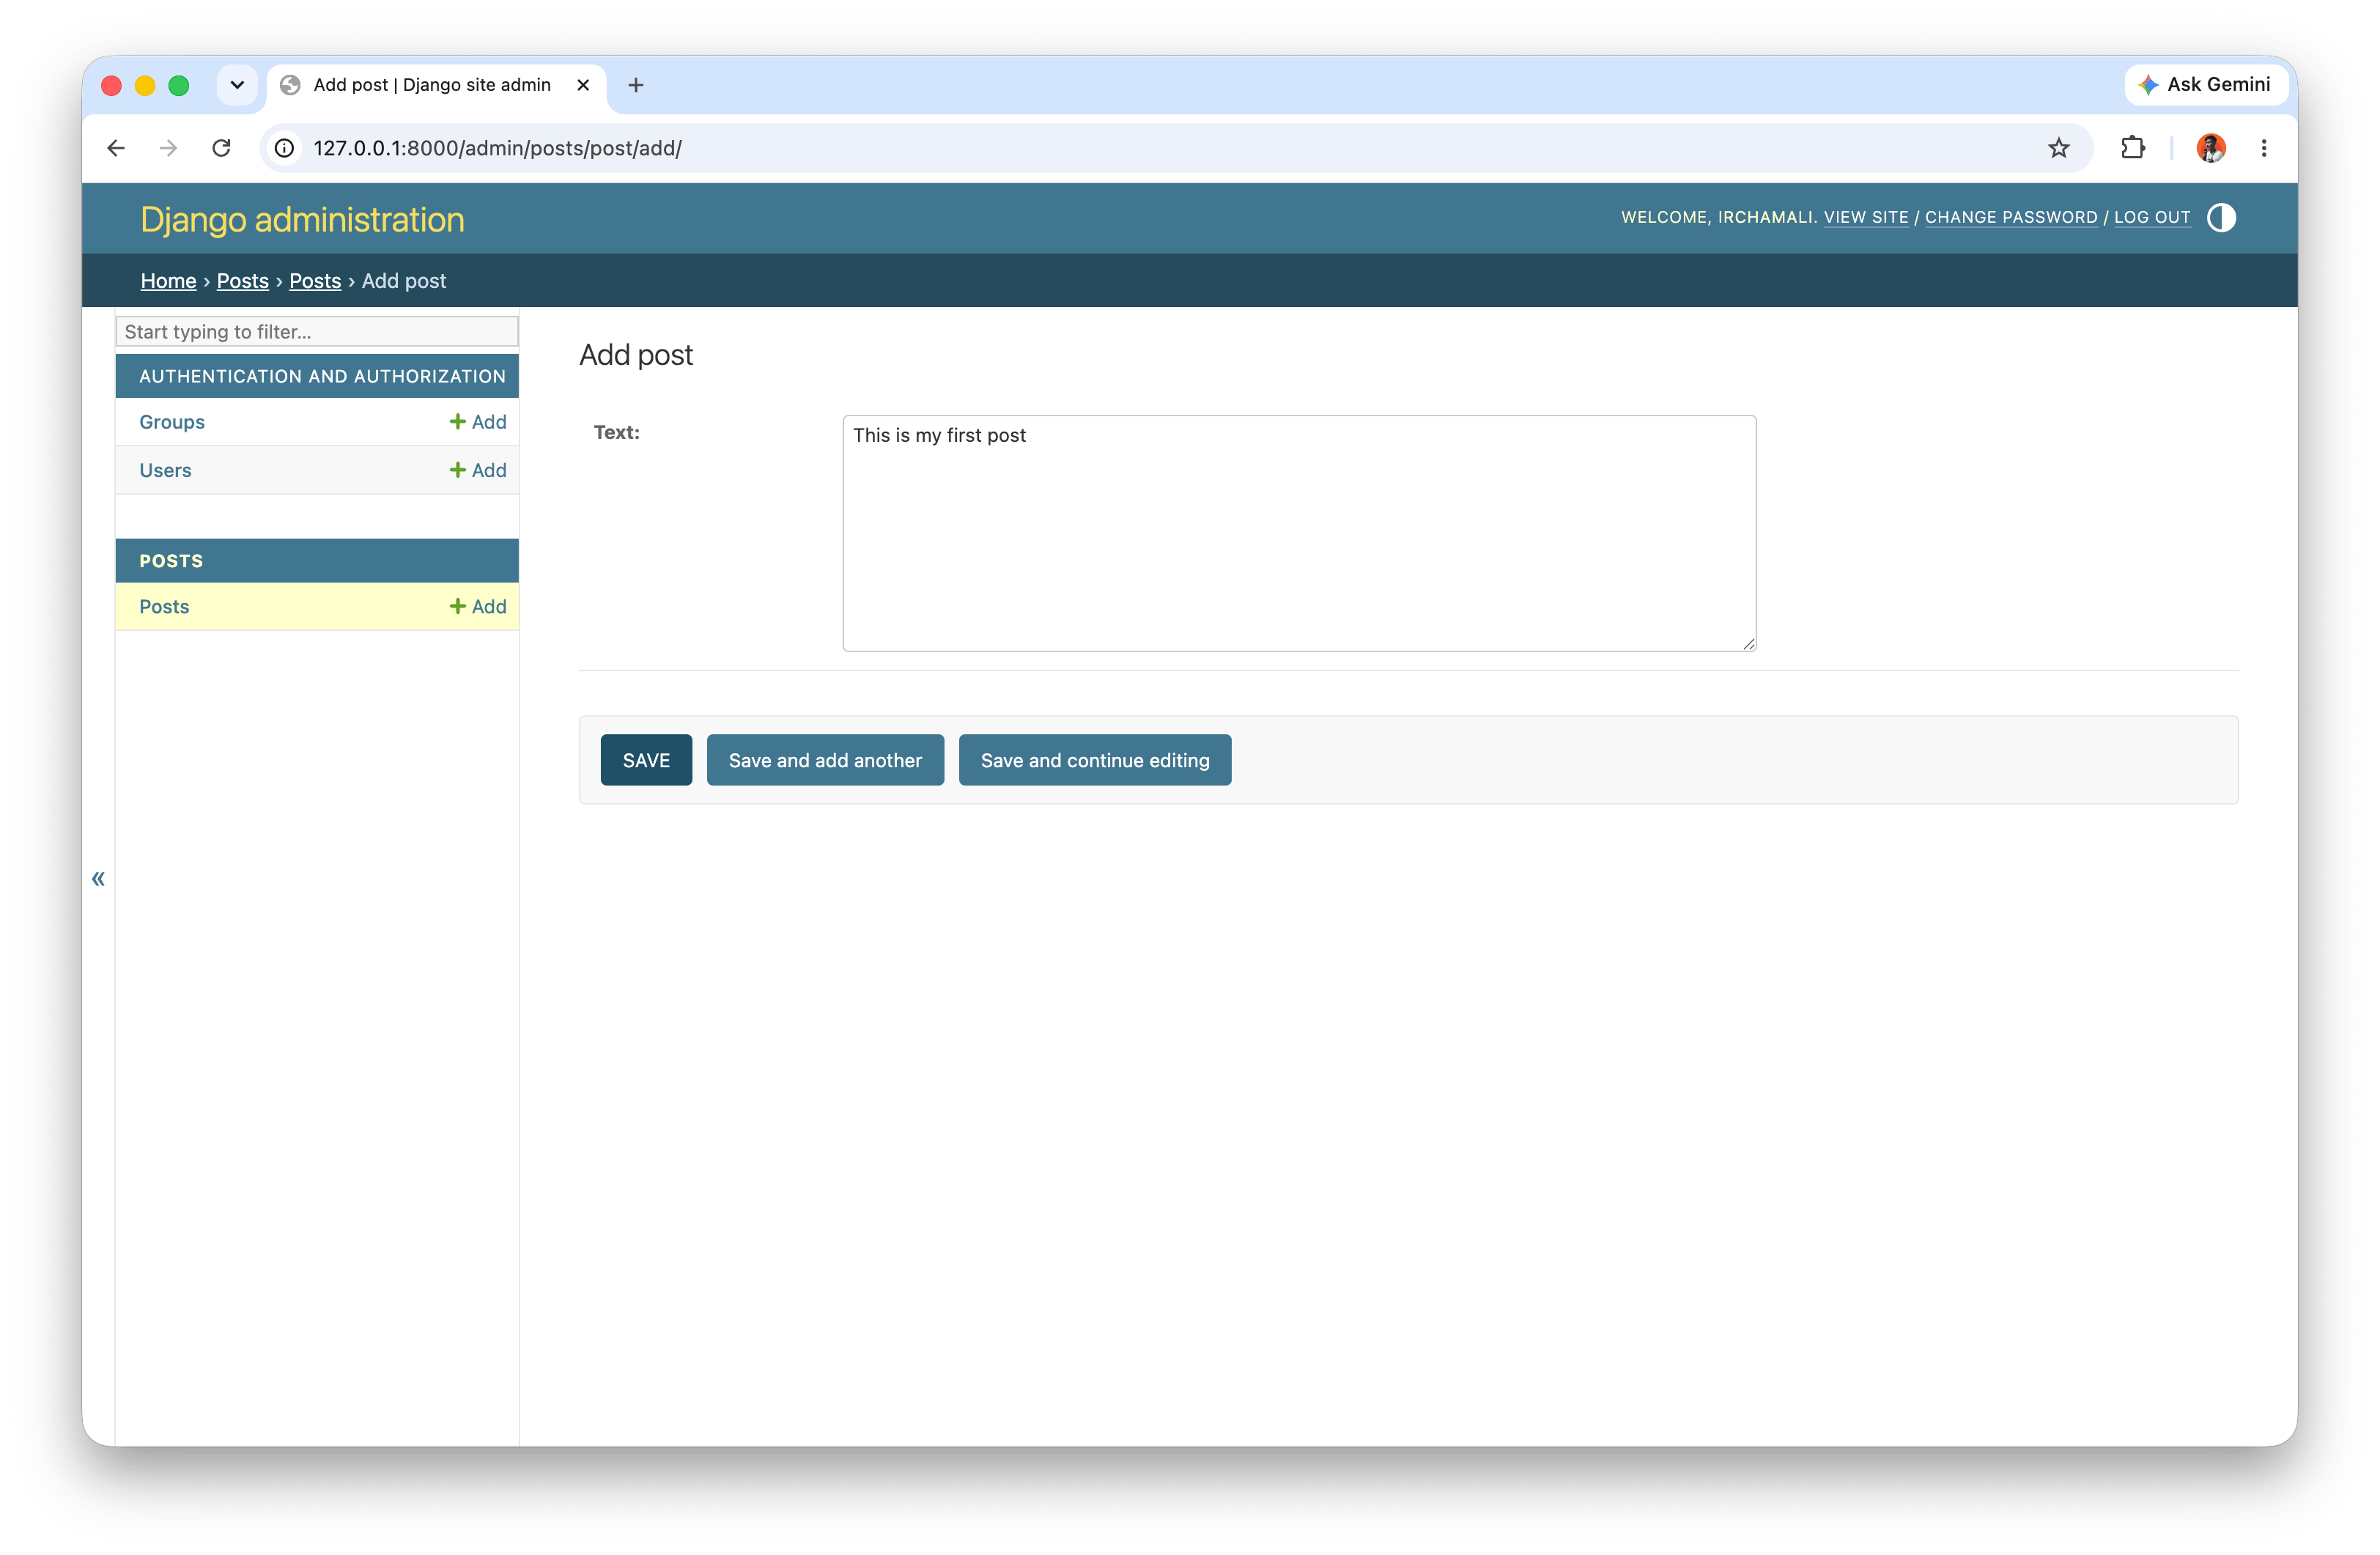Open the highlighted Posts sidebar item
2380x1555 pixels.
[164, 606]
